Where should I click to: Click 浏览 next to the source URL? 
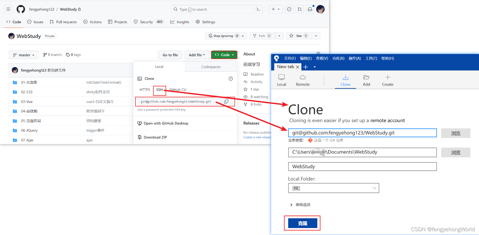tap(456, 133)
